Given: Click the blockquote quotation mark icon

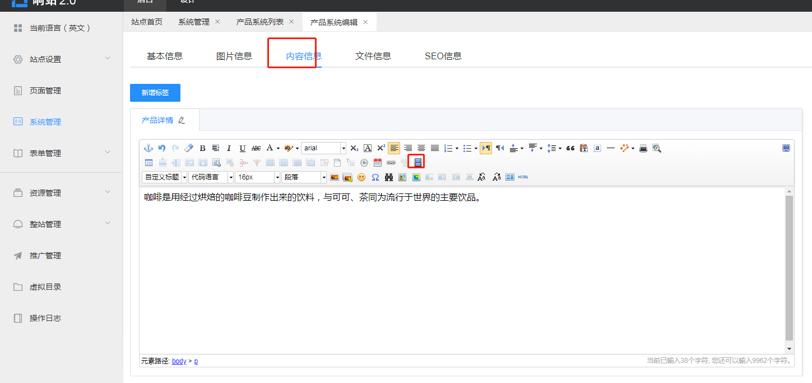Looking at the screenshot, I should (570, 148).
